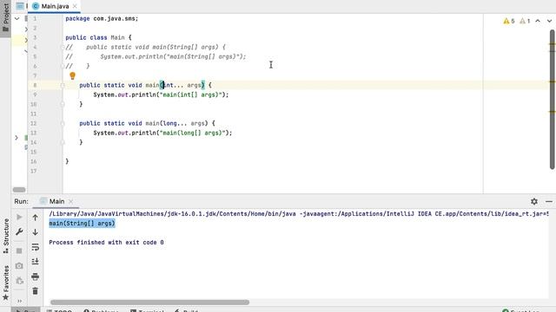Go to previous highlighted problem arrow
Image resolution: width=556 pixels, height=312 pixels.
point(538,21)
